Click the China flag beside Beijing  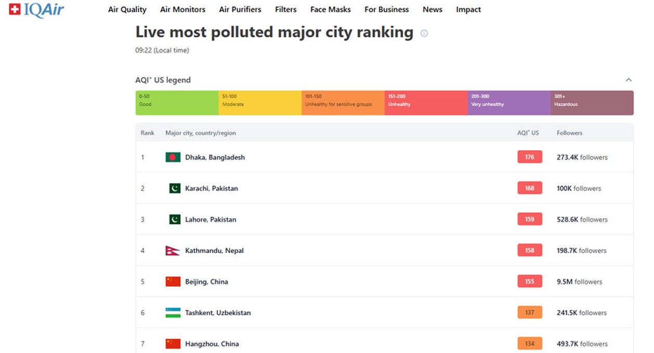point(173,281)
